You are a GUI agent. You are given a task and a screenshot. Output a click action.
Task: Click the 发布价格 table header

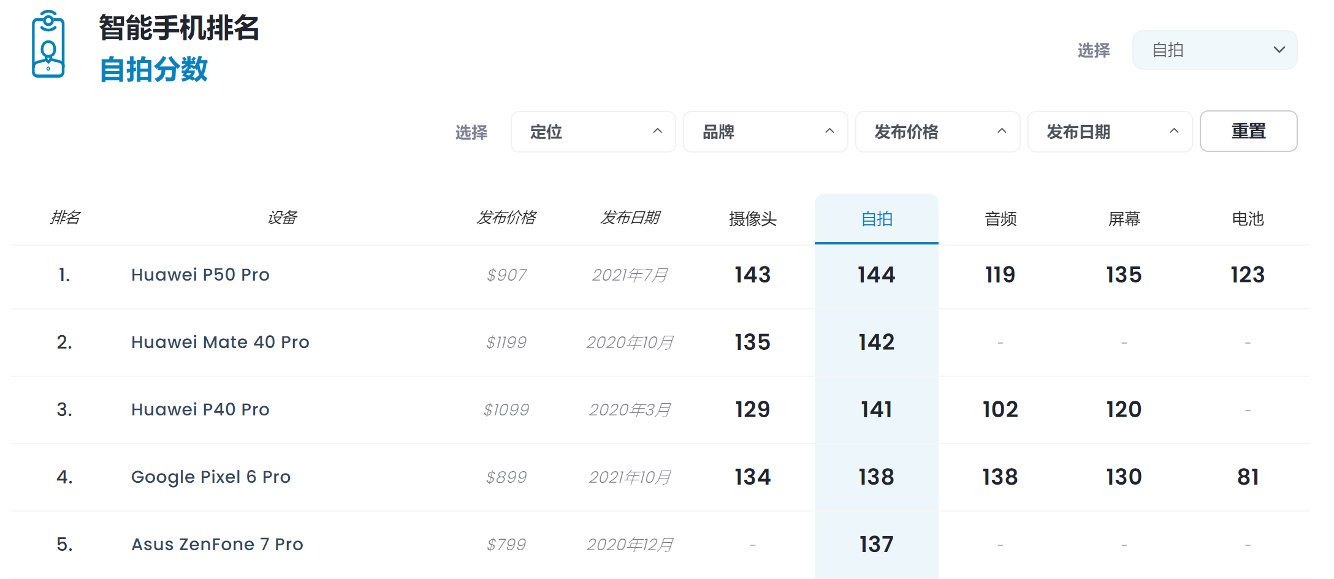[x=506, y=218]
